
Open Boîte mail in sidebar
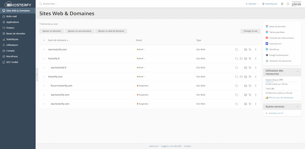coord(18,16)
